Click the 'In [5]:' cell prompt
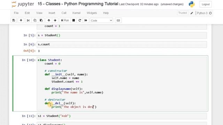 point(29,35)
